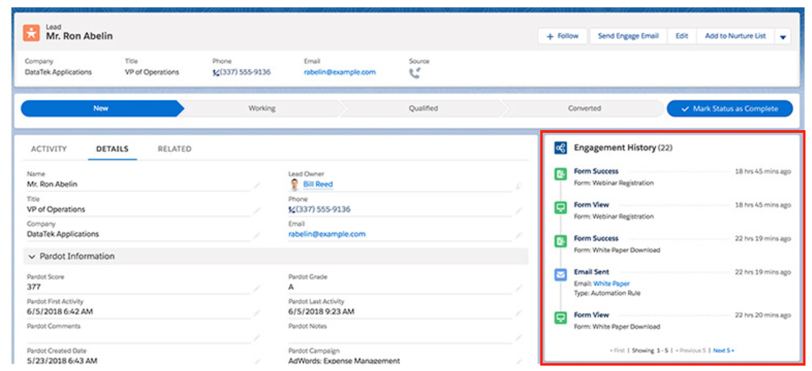The height and width of the screenshot is (371, 812).
Task: Select the New status stage
Action: pyautogui.click(x=101, y=108)
